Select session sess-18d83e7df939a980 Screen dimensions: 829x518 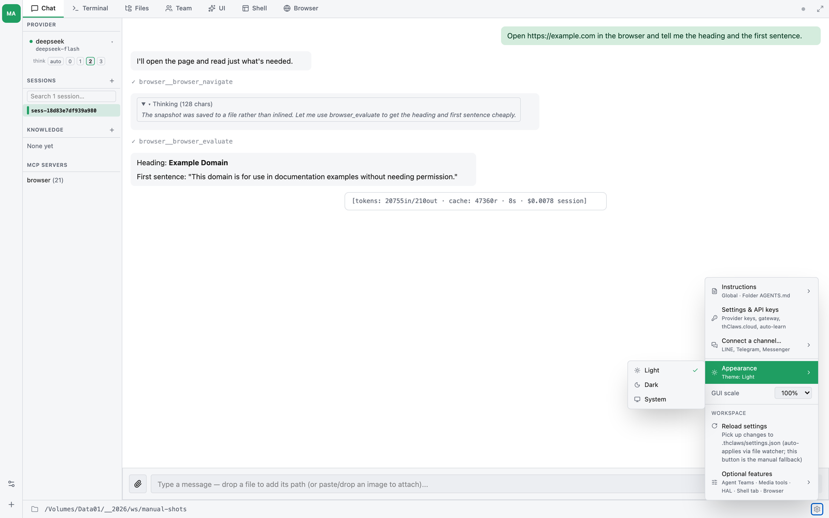[72, 110]
